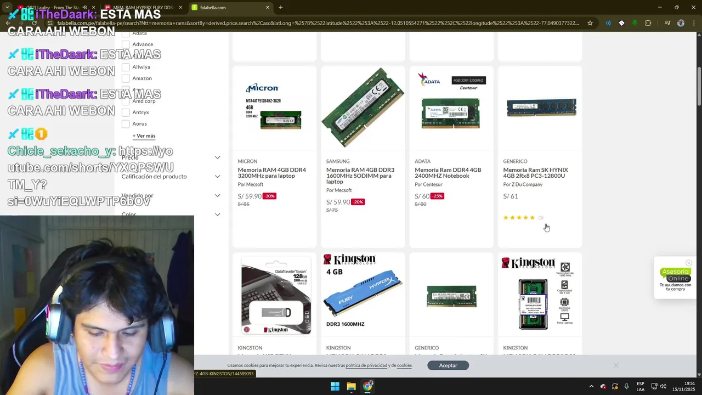Dismiss the cookie banner with the X
The image size is (702, 395).
click(616, 365)
